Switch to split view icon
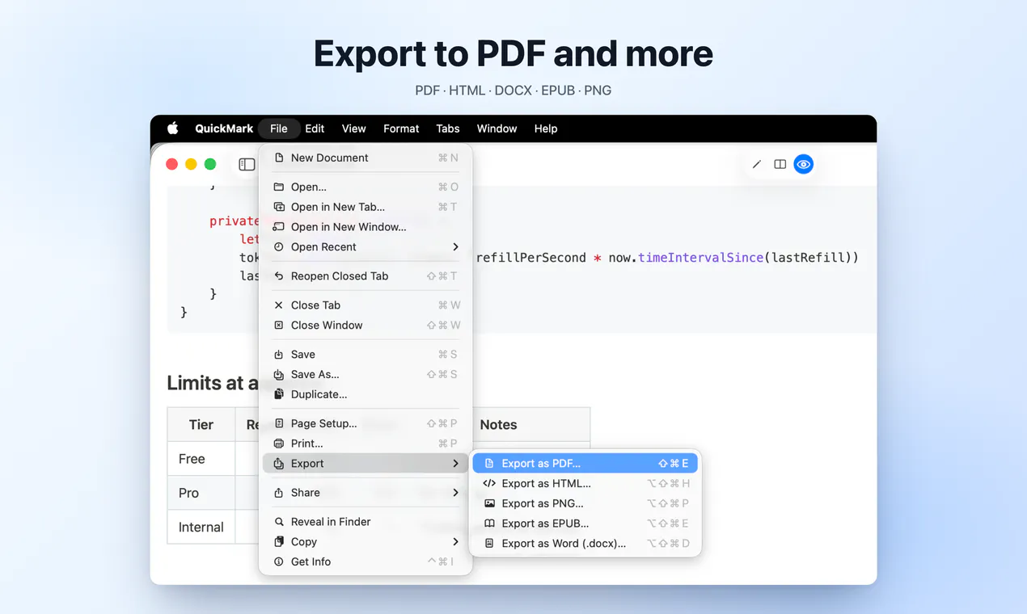The width and height of the screenshot is (1027, 614). click(x=780, y=164)
